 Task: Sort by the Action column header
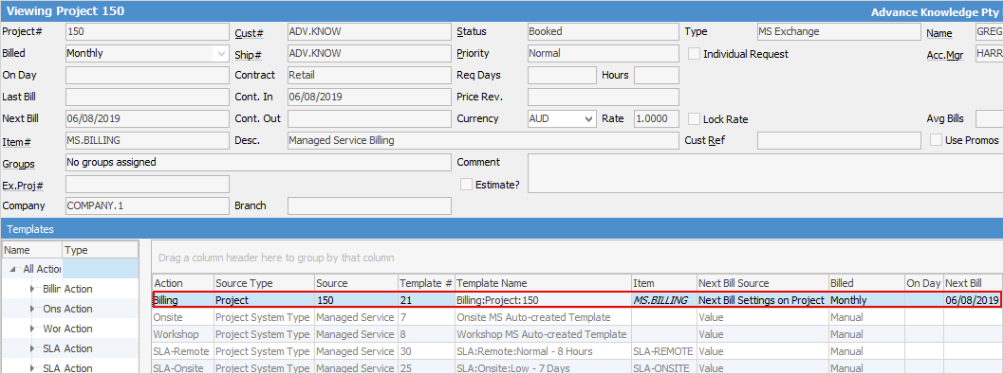click(182, 282)
